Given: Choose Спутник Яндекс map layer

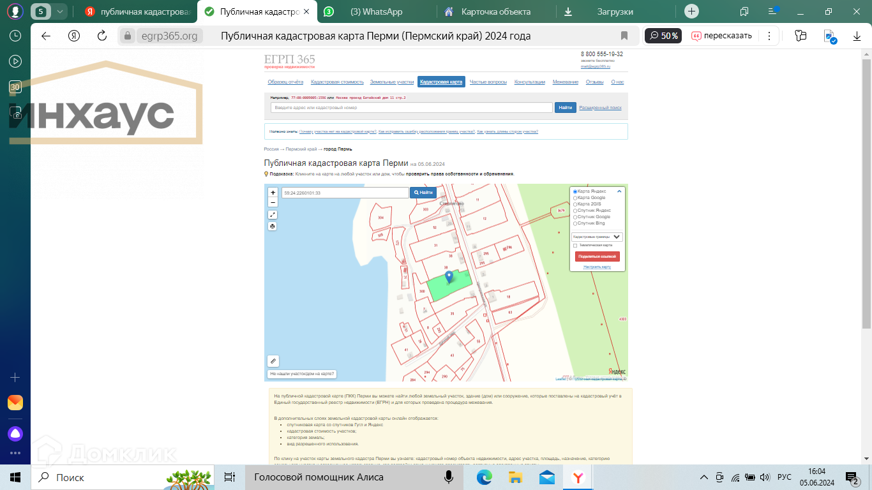Looking at the screenshot, I should pos(575,211).
